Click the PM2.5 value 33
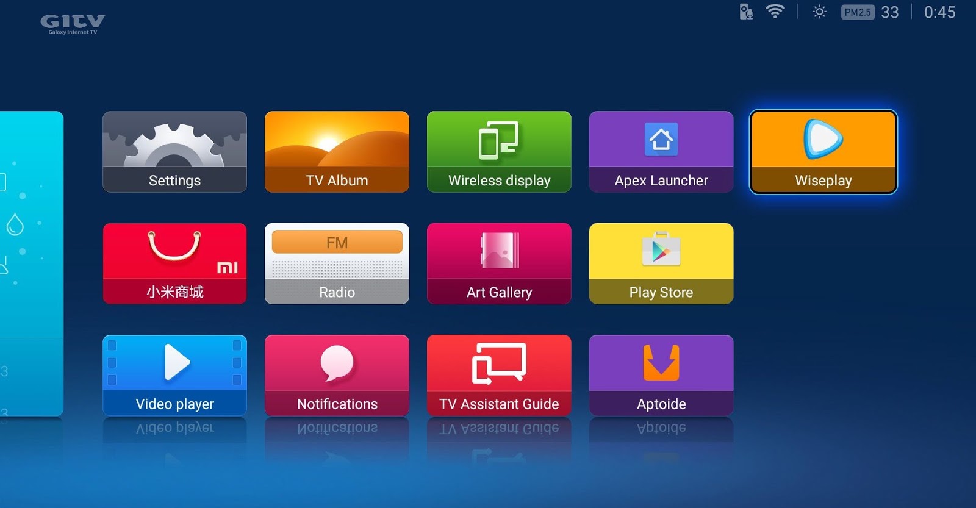Image resolution: width=976 pixels, height=508 pixels. [x=889, y=12]
